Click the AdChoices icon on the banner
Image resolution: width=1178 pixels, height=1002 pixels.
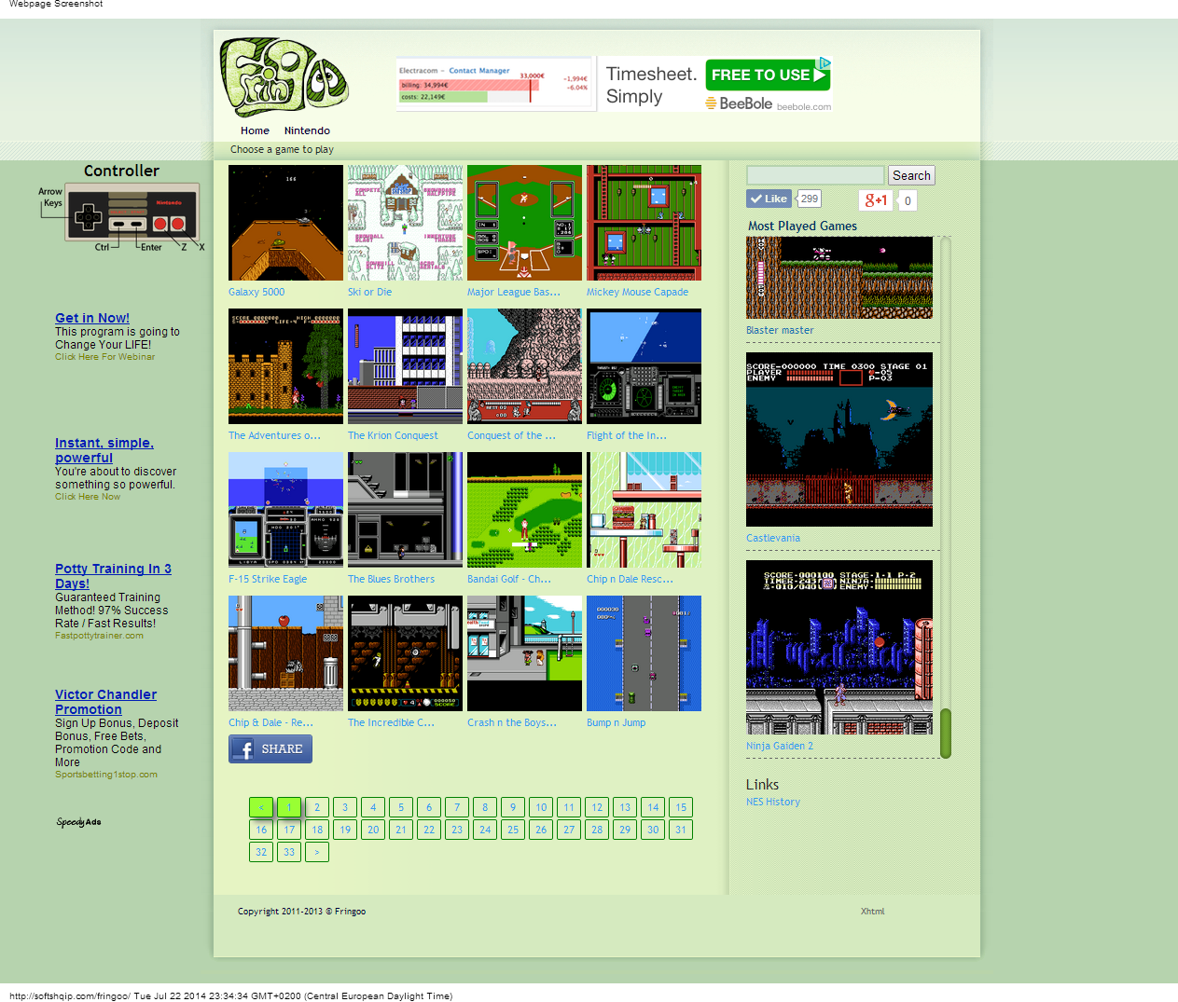tap(825, 63)
